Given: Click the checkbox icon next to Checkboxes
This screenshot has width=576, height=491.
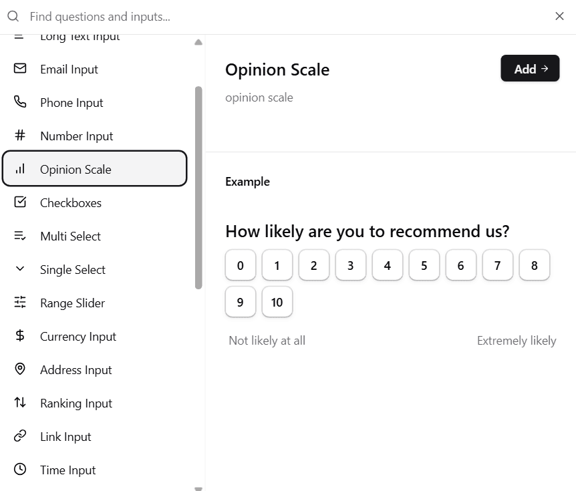Looking at the screenshot, I should pyautogui.click(x=19, y=202).
